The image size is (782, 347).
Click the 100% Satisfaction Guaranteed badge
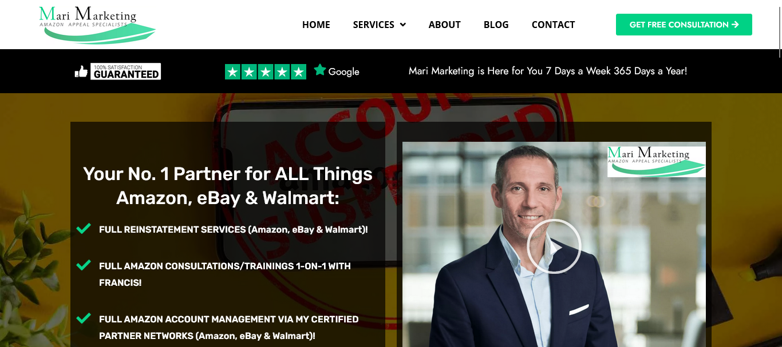point(126,71)
